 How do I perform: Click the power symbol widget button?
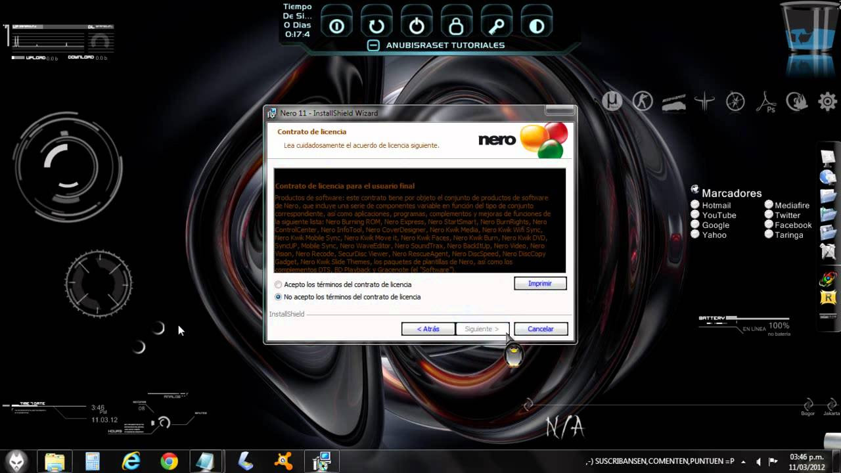tap(417, 26)
